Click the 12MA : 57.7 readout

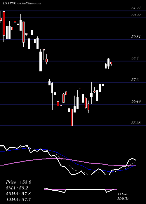tap(18, 199)
